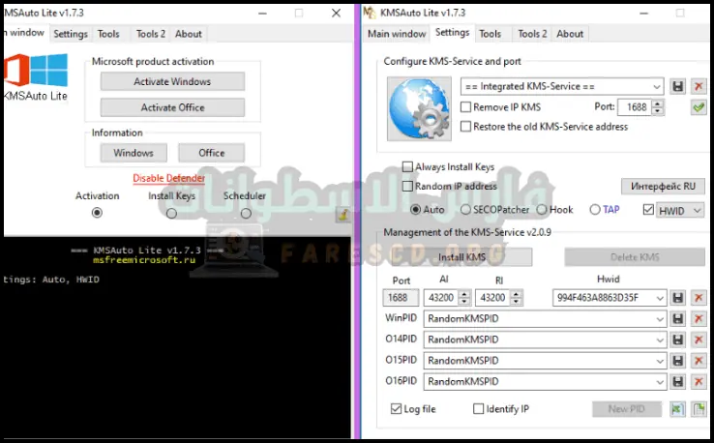714x443 pixels.
Task: Click the save icon in the O16PID row
Action: pos(678,381)
